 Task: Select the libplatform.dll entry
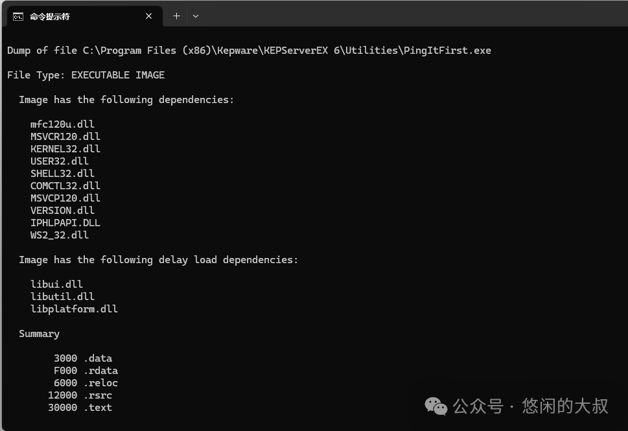(x=74, y=309)
